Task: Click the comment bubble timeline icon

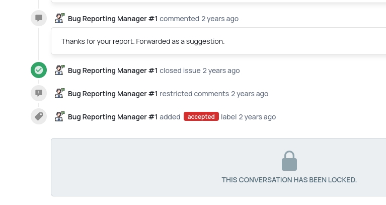Action: tap(39, 19)
